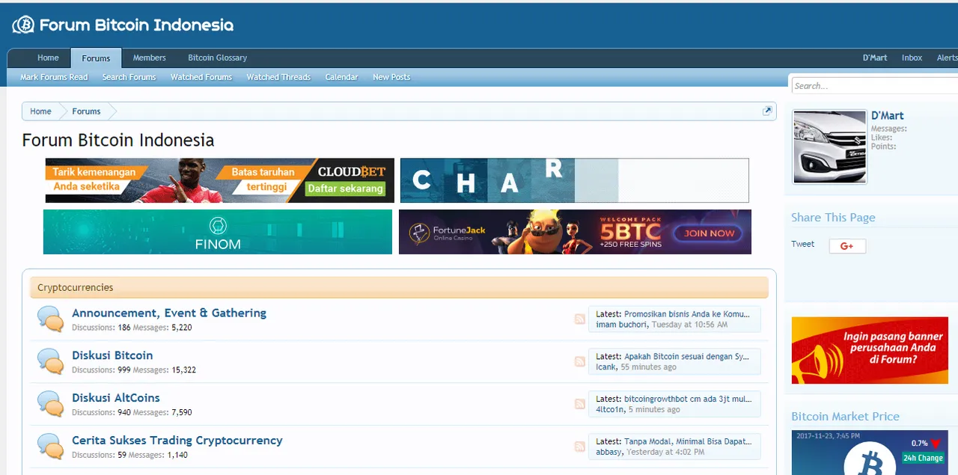Click the 'Share This Page' heading
This screenshot has height=475, width=958.
click(x=833, y=218)
